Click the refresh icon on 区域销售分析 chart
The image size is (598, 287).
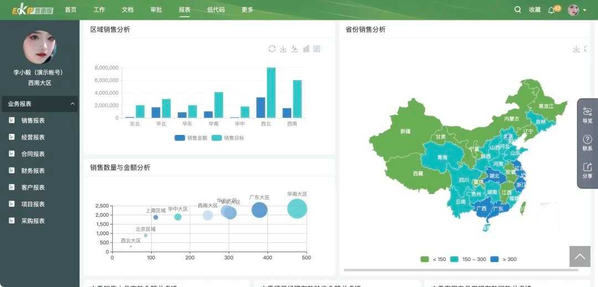pos(272,49)
